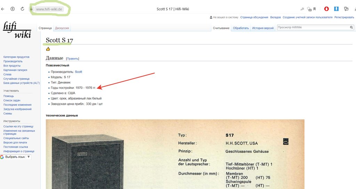Click the Scott S 17 page heading
Image resolution: width=356 pixels, height=189 pixels.
pos(59,40)
